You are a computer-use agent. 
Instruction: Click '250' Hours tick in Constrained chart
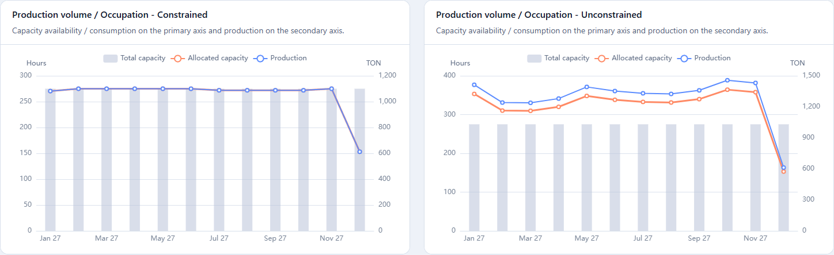[26, 102]
